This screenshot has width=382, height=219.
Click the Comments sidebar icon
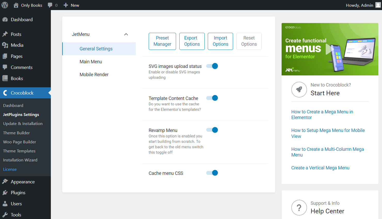[5, 67]
